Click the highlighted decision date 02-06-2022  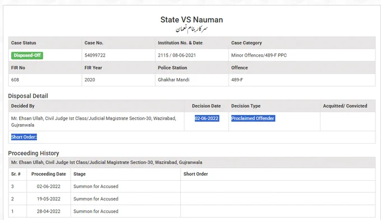(207, 118)
